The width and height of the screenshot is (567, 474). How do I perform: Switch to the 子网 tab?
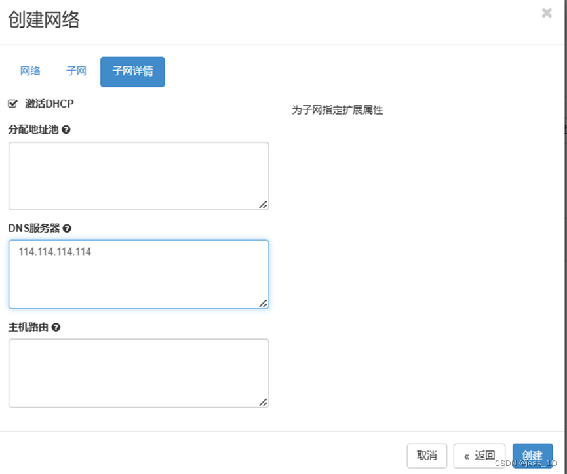point(76,71)
